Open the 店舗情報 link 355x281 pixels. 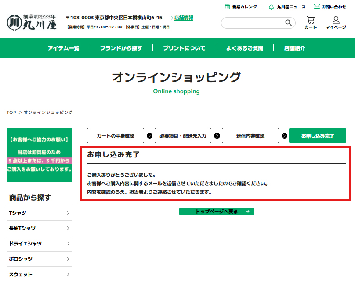click(x=184, y=18)
